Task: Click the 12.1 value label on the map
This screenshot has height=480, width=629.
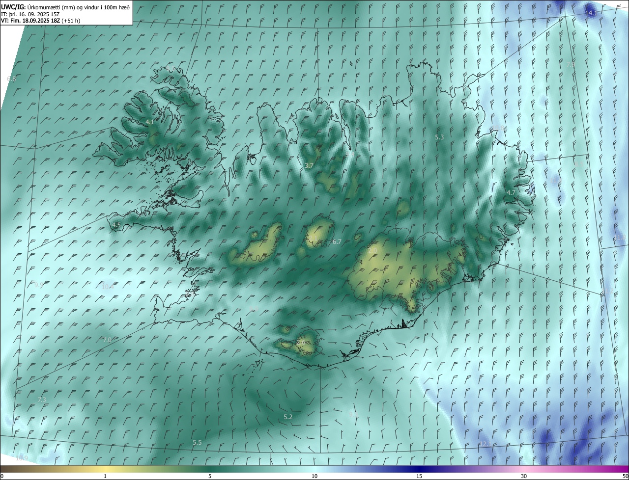Action: (485, 444)
